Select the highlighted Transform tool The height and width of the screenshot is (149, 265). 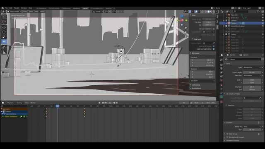pyautogui.click(x=4, y=42)
